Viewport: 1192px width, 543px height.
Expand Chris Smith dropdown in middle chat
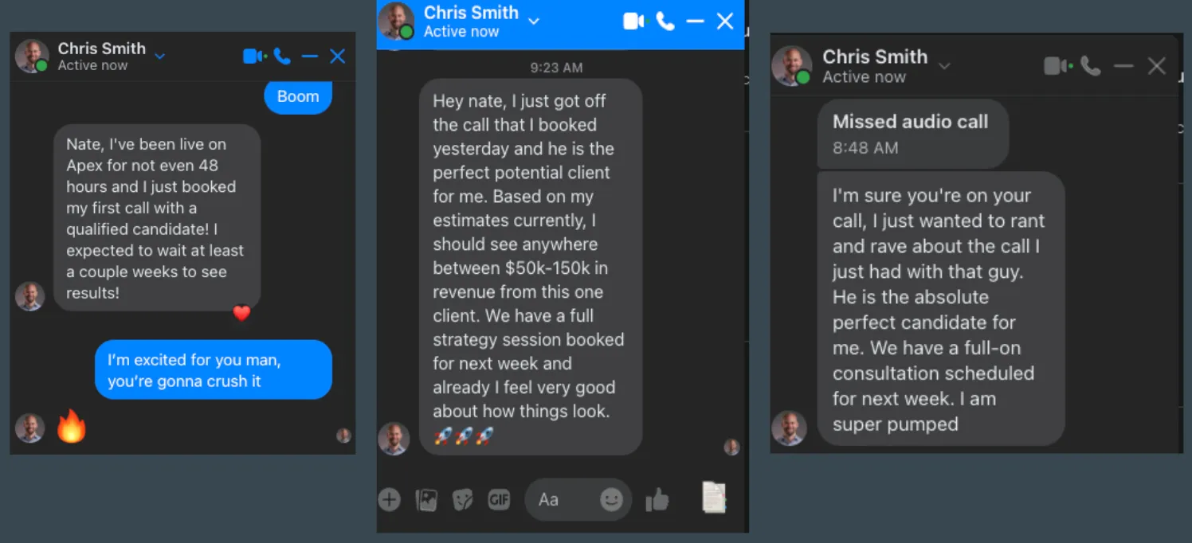pyautogui.click(x=534, y=21)
